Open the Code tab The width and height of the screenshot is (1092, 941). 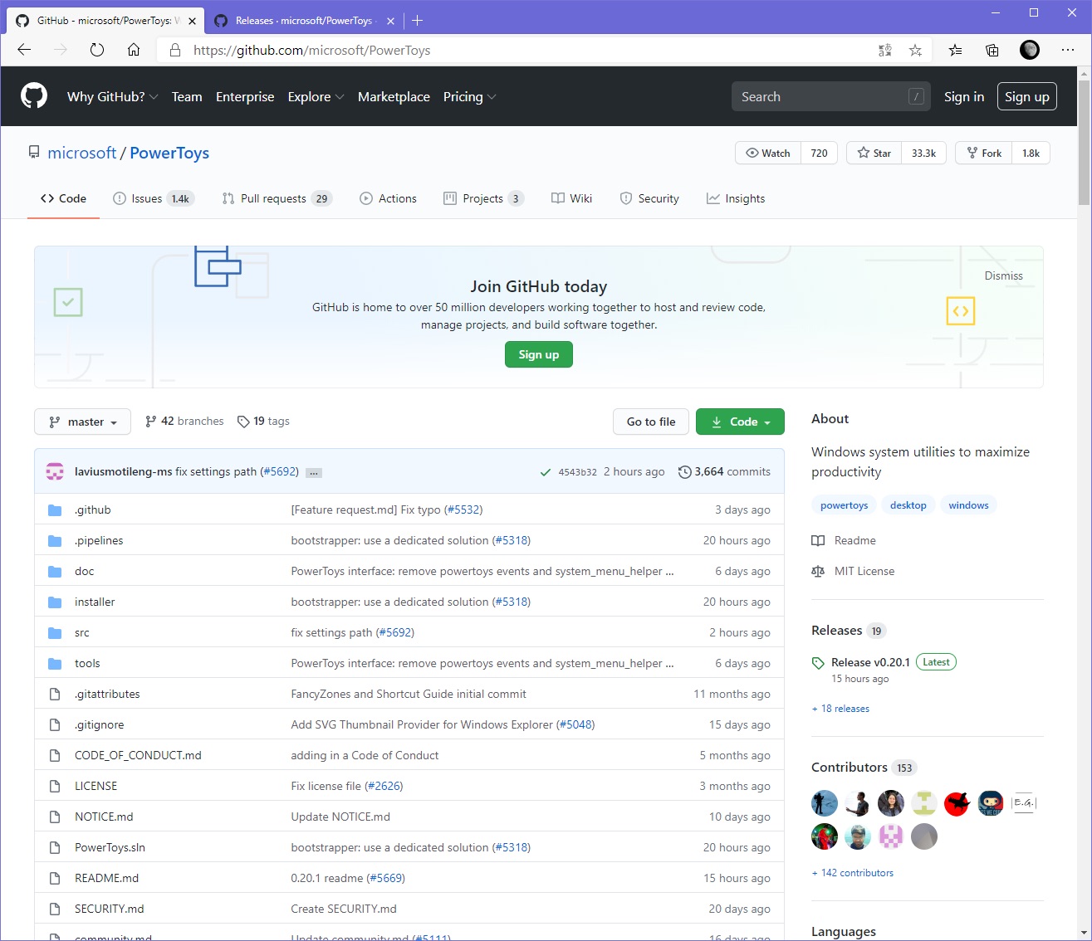(x=63, y=198)
